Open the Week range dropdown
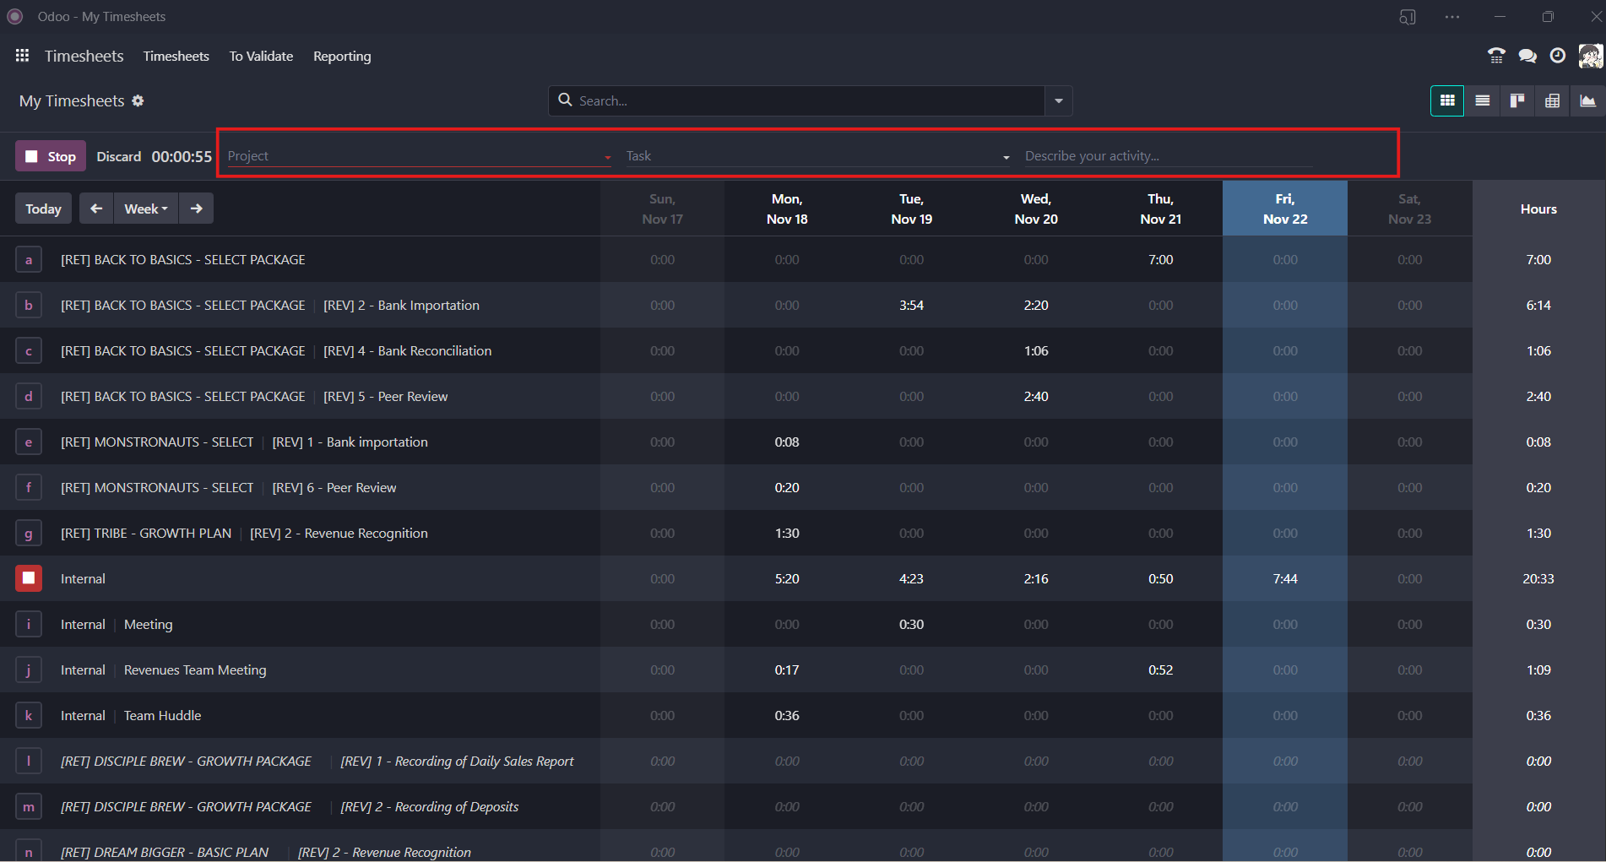This screenshot has height=862, width=1606. click(x=145, y=209)
